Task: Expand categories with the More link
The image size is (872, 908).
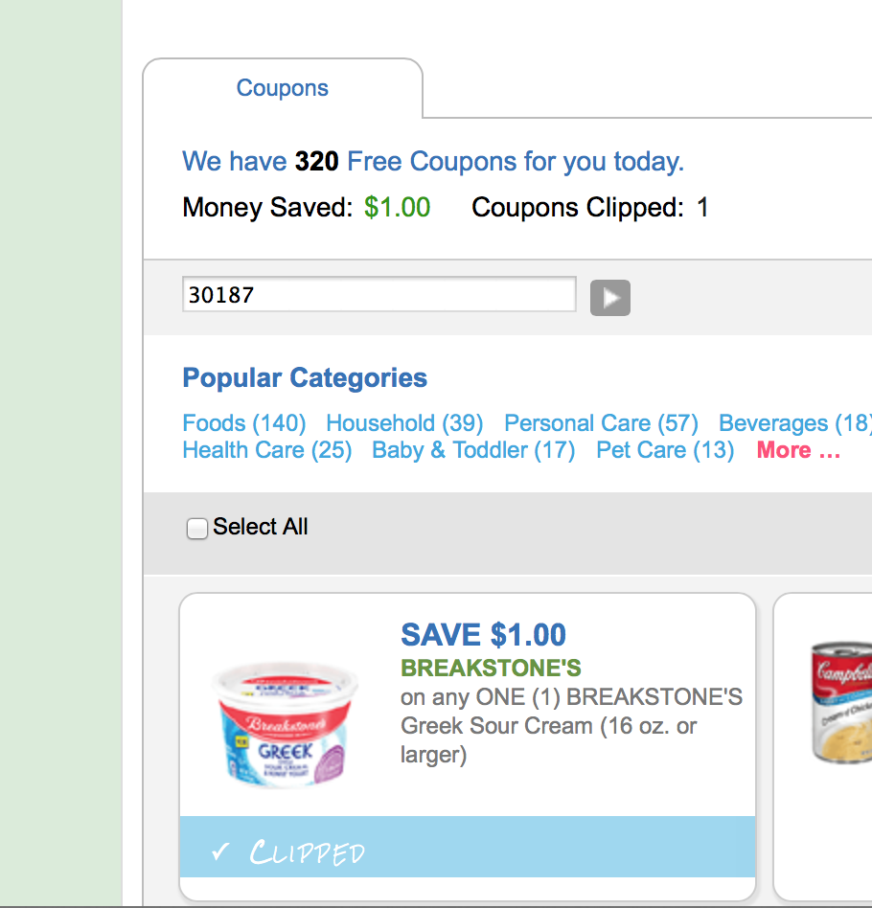Action: pos(798,450)
